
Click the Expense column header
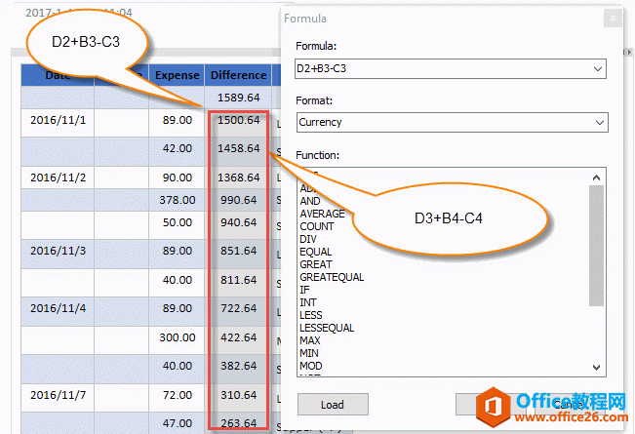(x=177, y=75)
